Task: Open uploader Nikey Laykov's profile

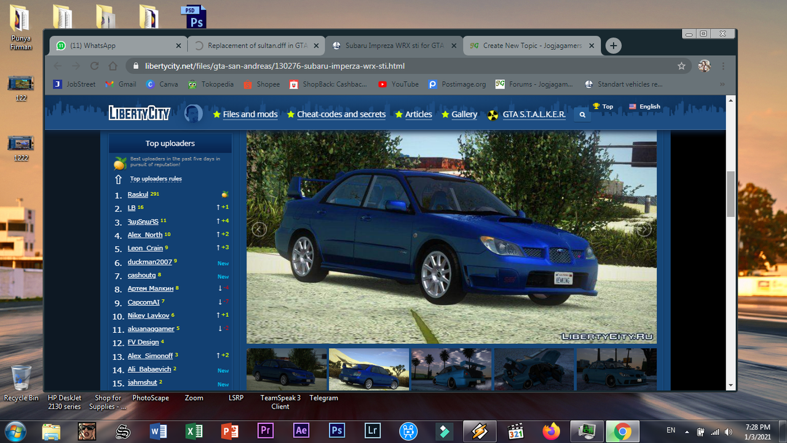Action: point(149,316)
